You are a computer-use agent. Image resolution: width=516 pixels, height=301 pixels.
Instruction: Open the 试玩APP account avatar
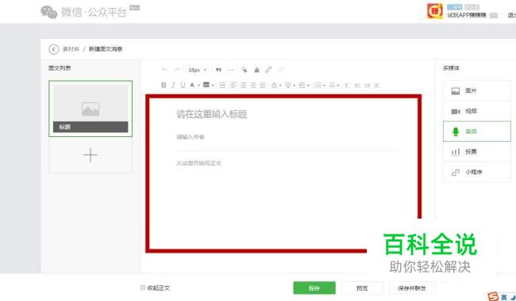pos(435,12)
